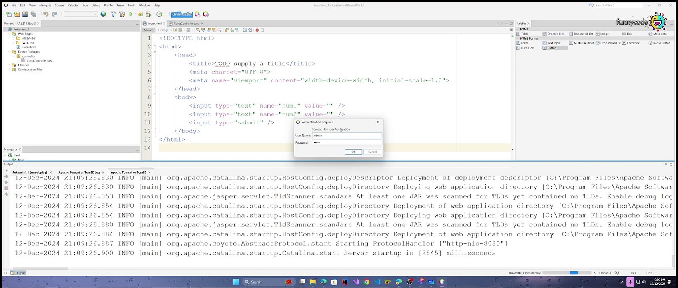Click the Open Project toolbar icon
This screenshot has height=288, width=678.
coord(25,14)
